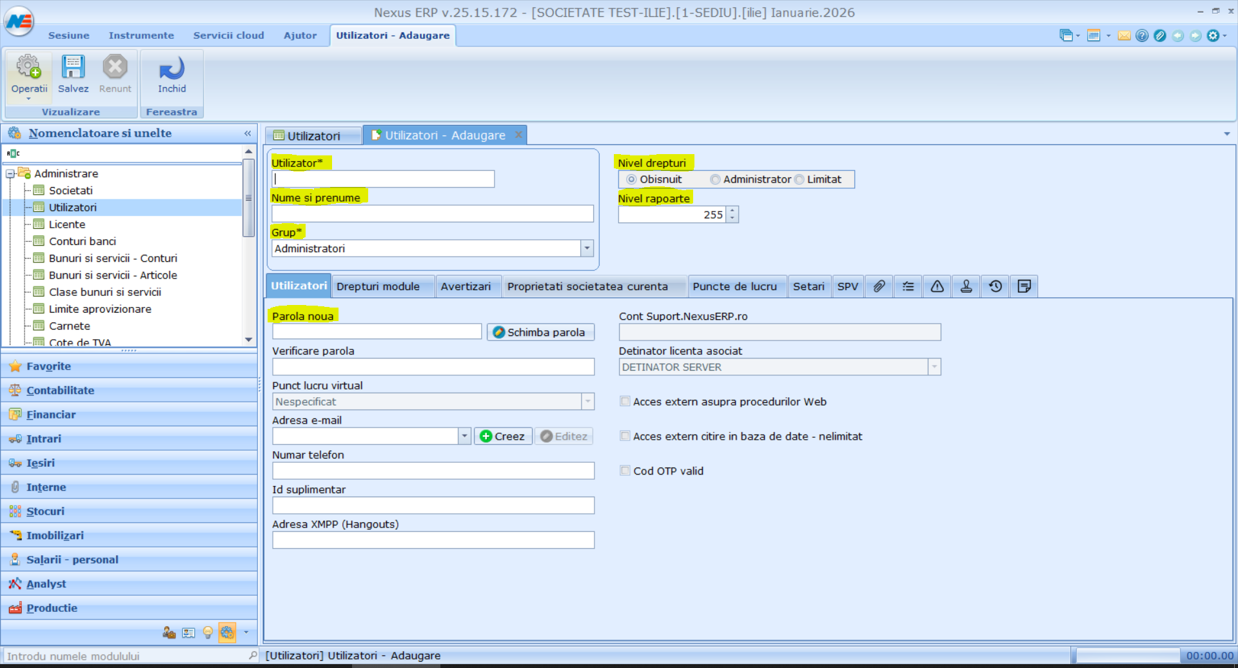Expand the Grup dropdown list

point(587,249)
